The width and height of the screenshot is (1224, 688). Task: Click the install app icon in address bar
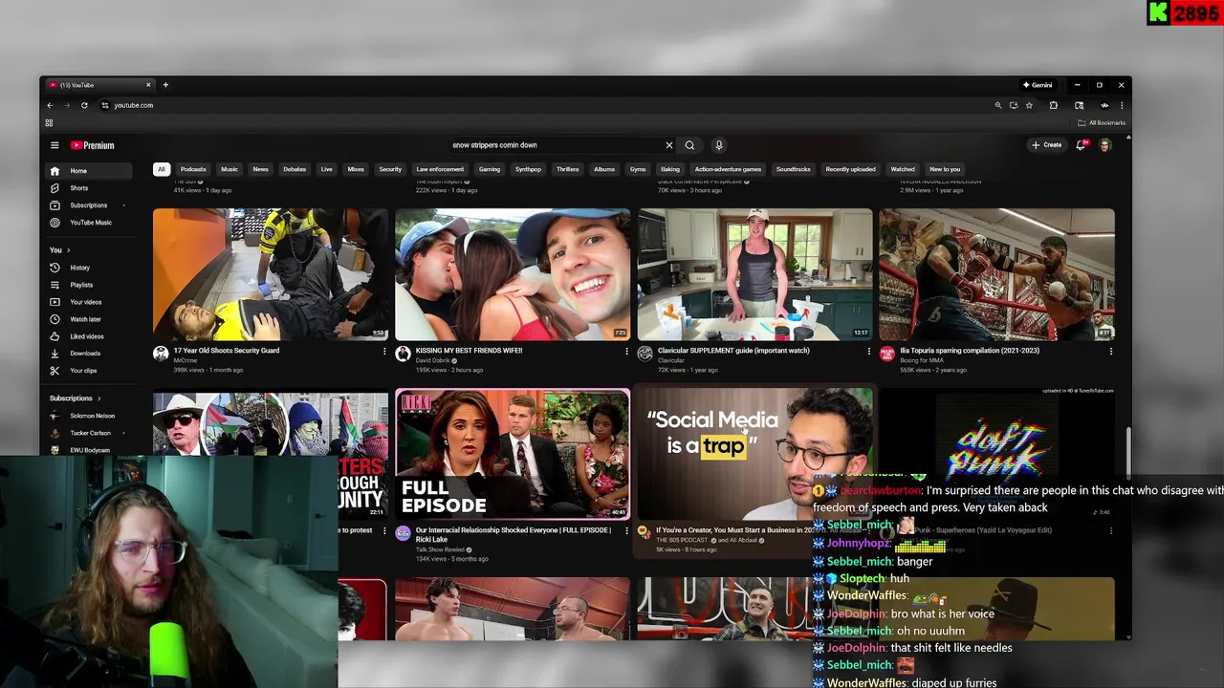click(x=1014, y=105)
